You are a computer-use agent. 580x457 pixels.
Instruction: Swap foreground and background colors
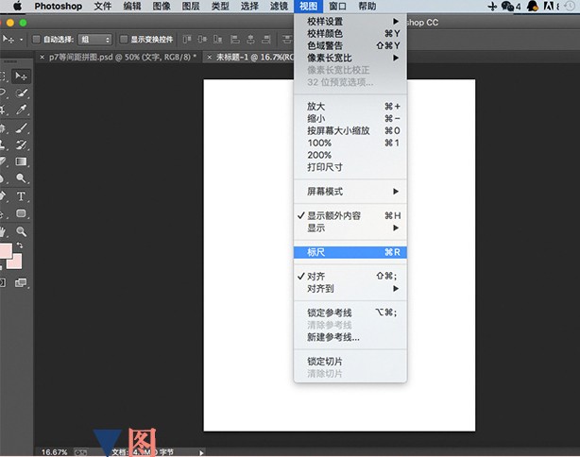coord(20,245)
